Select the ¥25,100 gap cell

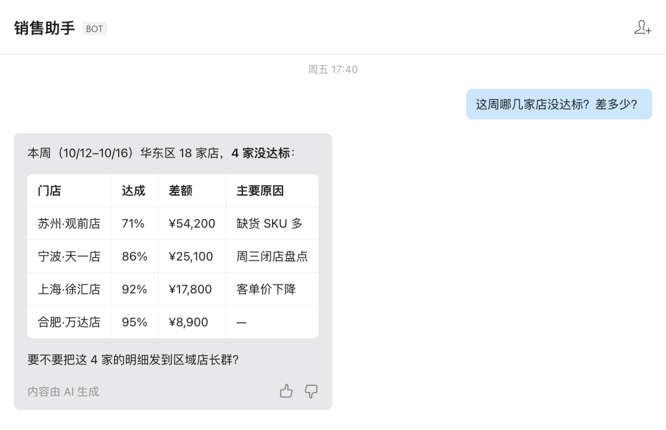pos(192,256)
